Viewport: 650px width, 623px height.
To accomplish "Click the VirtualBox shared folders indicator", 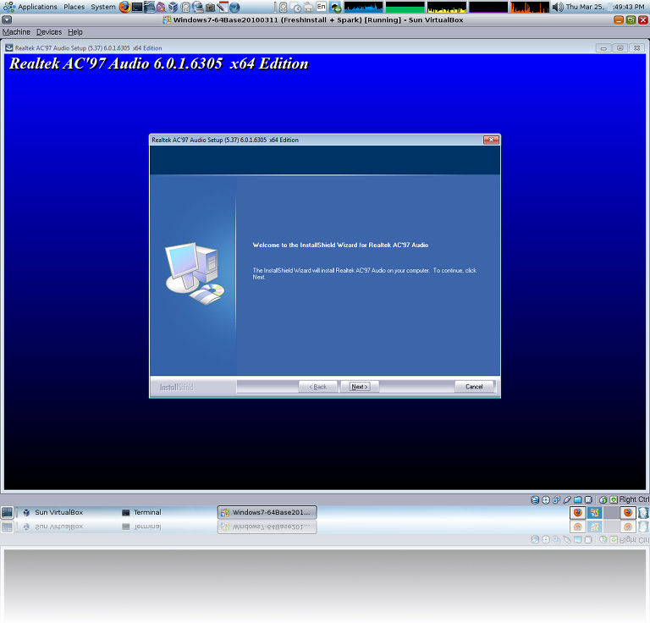I will coord(577,500).
